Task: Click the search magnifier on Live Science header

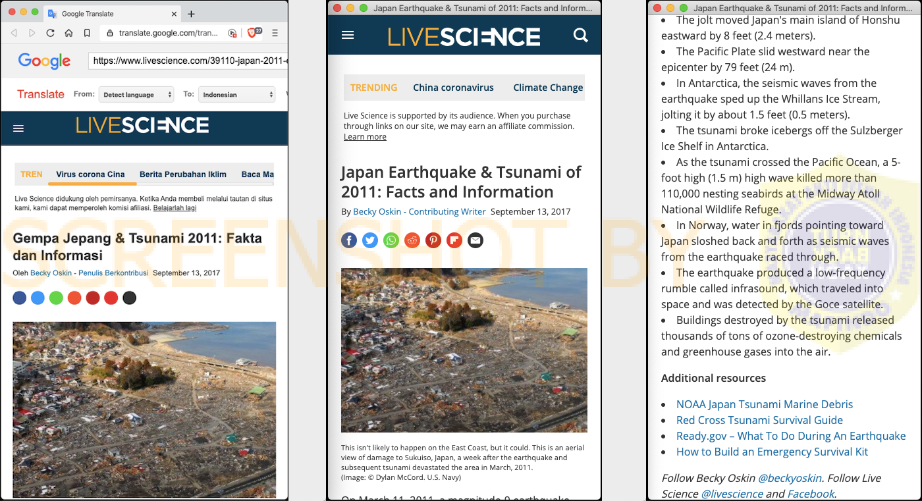Action: tap(581, 35)
